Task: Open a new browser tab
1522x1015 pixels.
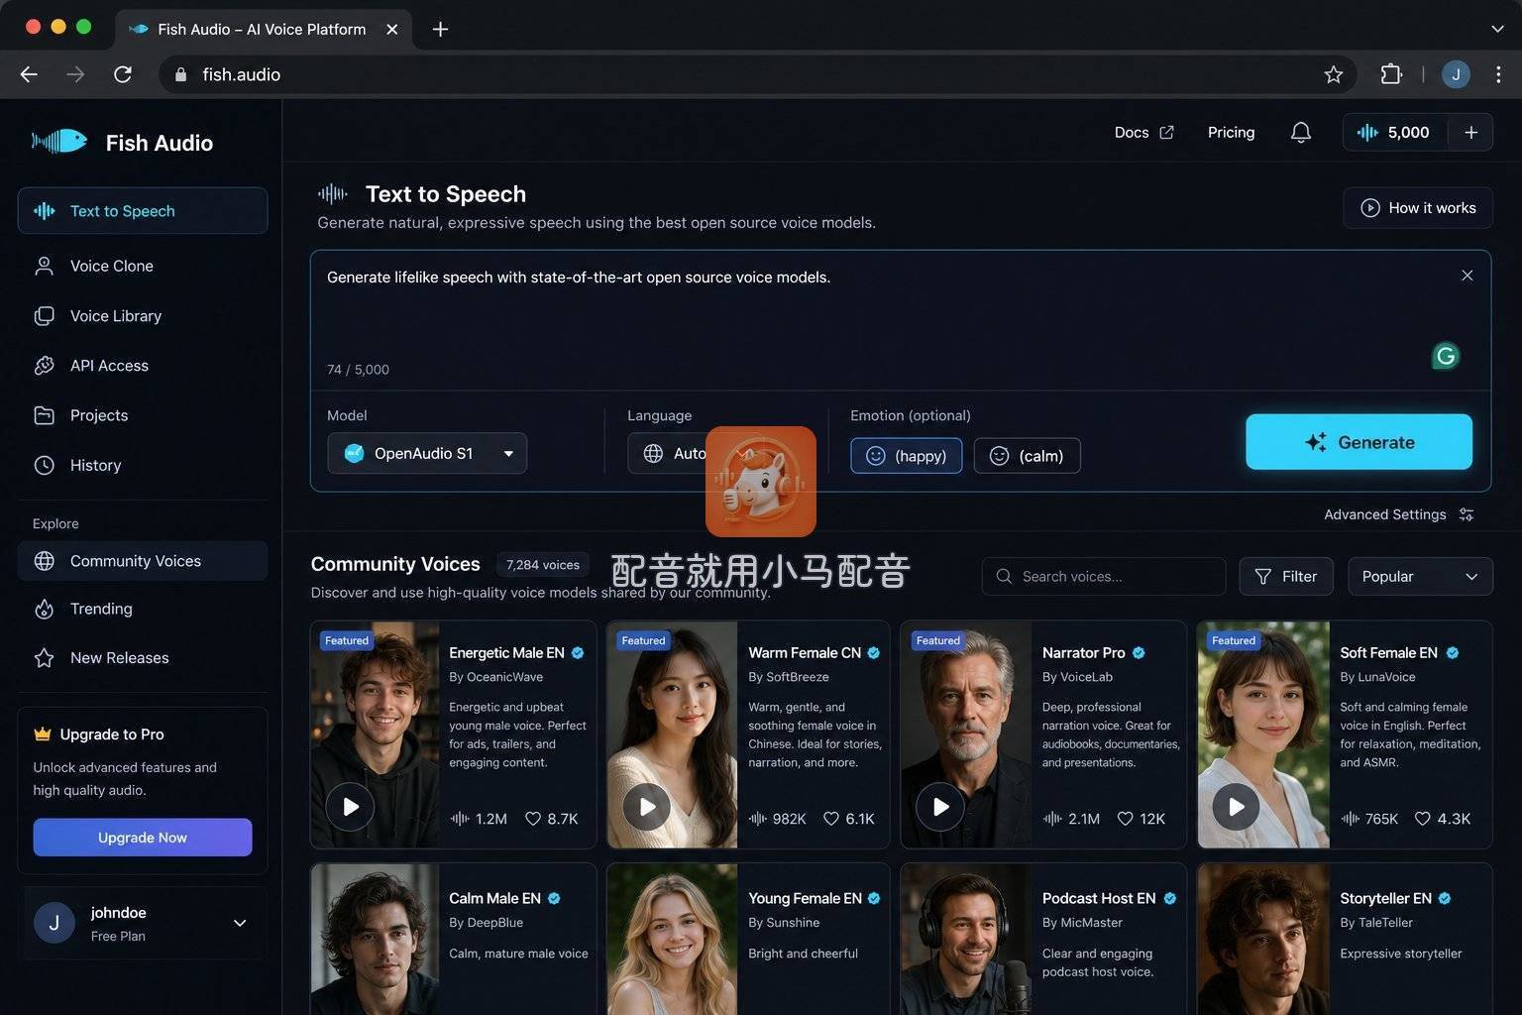Action: tap(441, 29)
